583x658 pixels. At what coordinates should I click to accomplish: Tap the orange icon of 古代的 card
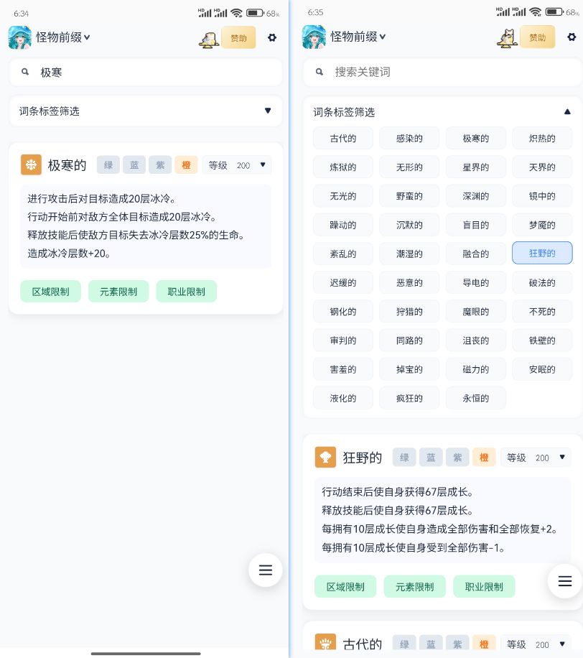[x=325, y=643]
